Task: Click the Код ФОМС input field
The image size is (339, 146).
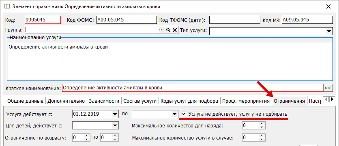Action: pyautogui.click(x=127, y=20)
